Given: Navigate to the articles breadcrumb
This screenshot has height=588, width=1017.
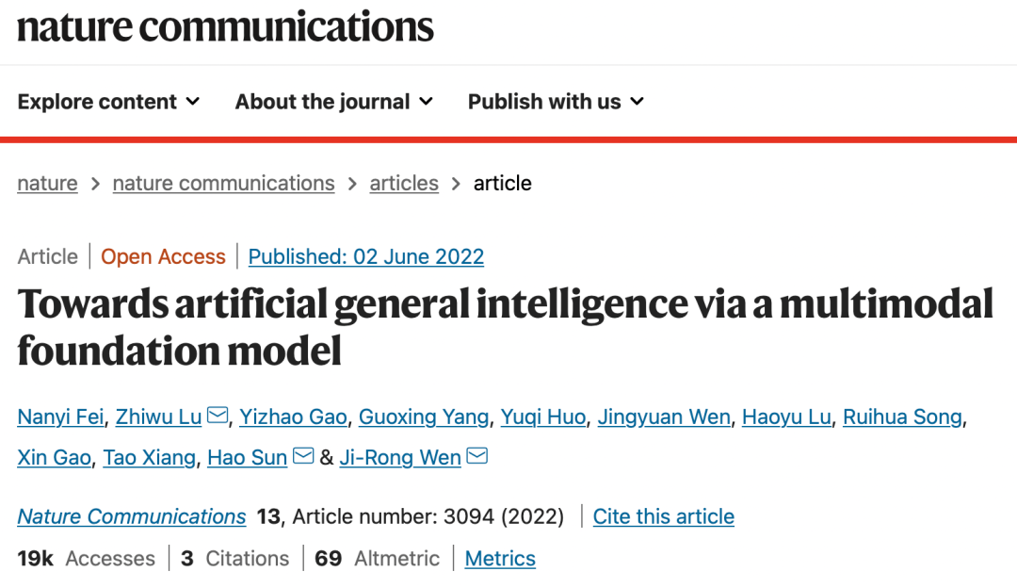Looking at the screenshot, I should tap(404, 183).
